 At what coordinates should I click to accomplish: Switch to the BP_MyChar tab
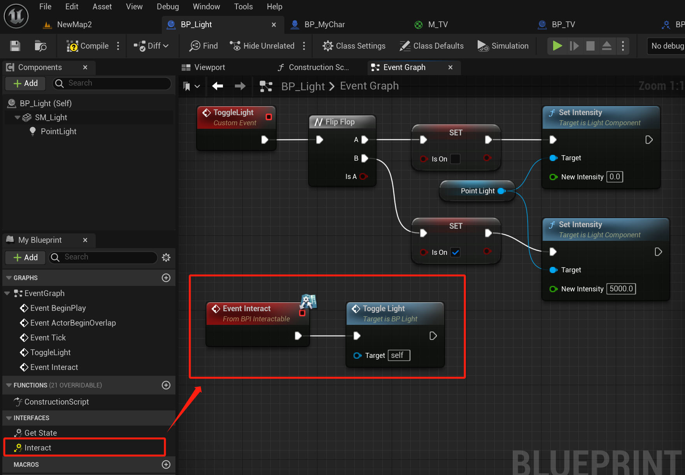(318, 25)
